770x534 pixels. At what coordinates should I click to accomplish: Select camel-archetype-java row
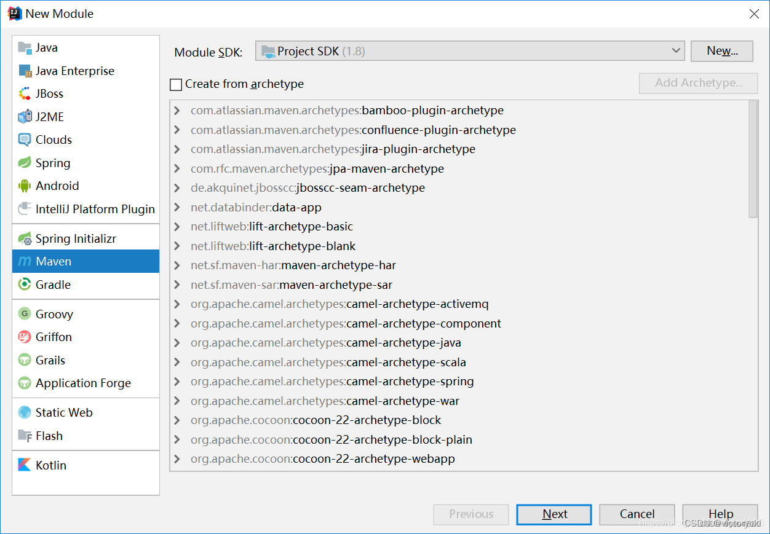459,343
